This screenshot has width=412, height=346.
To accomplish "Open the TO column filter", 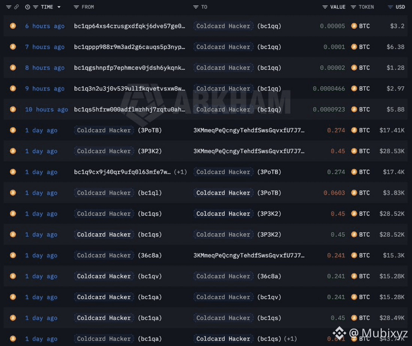I will 196,7.
